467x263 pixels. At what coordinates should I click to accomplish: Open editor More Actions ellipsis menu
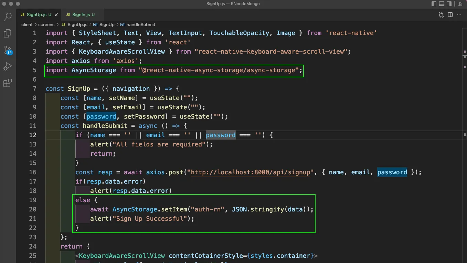(x=459, y=15)
